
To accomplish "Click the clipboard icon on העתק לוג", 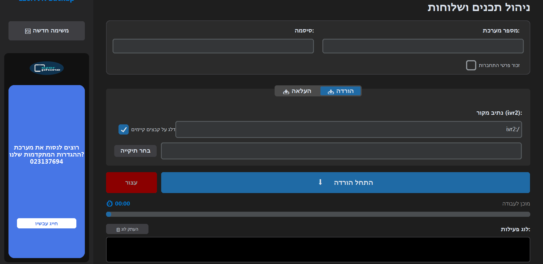I will point(118,230).
